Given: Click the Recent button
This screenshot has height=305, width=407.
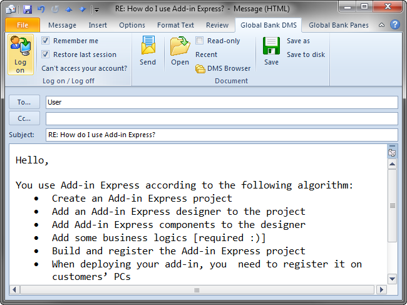Looking at the screenshot, I should (207, 54).
